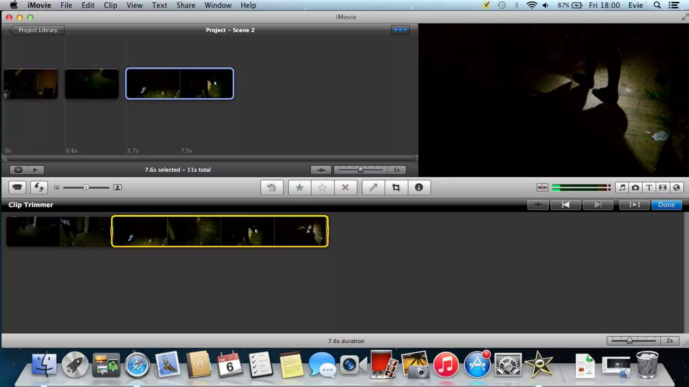Open System Preferences from the Dock
This screenshot has height=387, width=689.
click(x=508, y=365)
